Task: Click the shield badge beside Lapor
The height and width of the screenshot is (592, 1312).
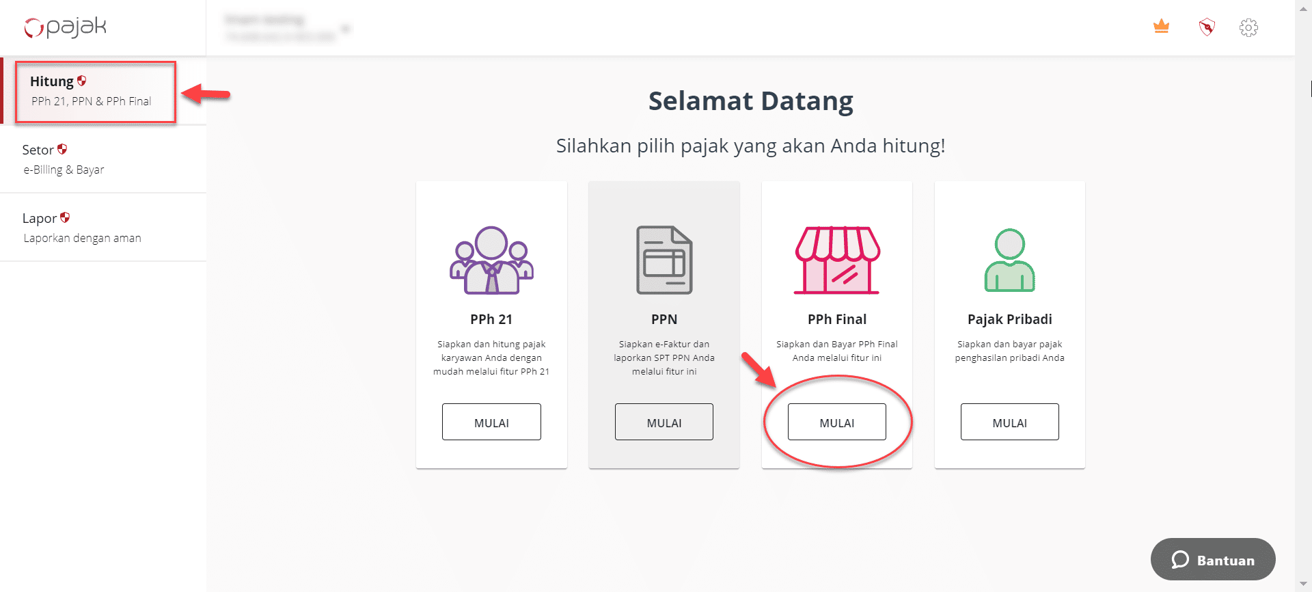Action: click(65, 217)
